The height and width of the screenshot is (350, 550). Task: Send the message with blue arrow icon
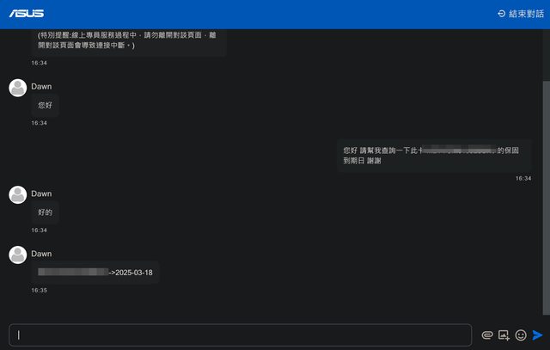[x=538, y=335]
